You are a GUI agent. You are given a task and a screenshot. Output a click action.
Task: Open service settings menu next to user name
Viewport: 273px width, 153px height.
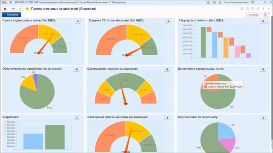[253, 3]
